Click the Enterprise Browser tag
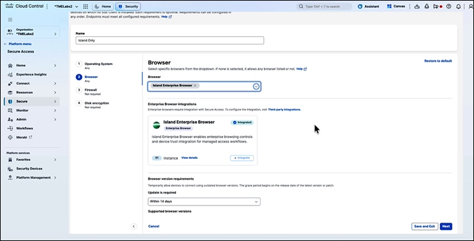 coord(178,129)
